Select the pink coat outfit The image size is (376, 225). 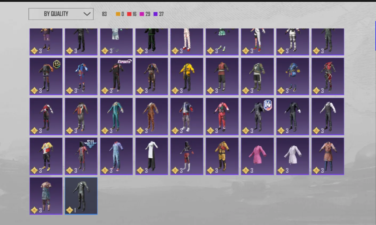click(x=257, y=156)
